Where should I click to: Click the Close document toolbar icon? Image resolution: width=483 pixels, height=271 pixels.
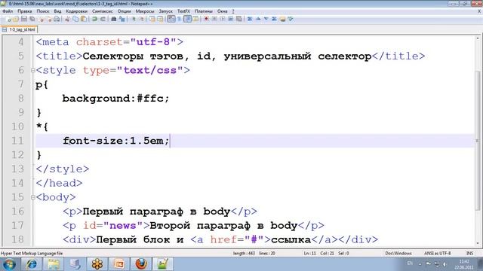click(41, 19)
